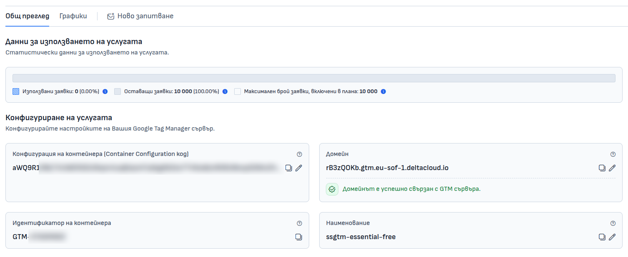Image resolution: width=628 pixels, height=257 pixels.
Task: Click info icon for Максимален брой заявки
Action: [x=383, y=91]
